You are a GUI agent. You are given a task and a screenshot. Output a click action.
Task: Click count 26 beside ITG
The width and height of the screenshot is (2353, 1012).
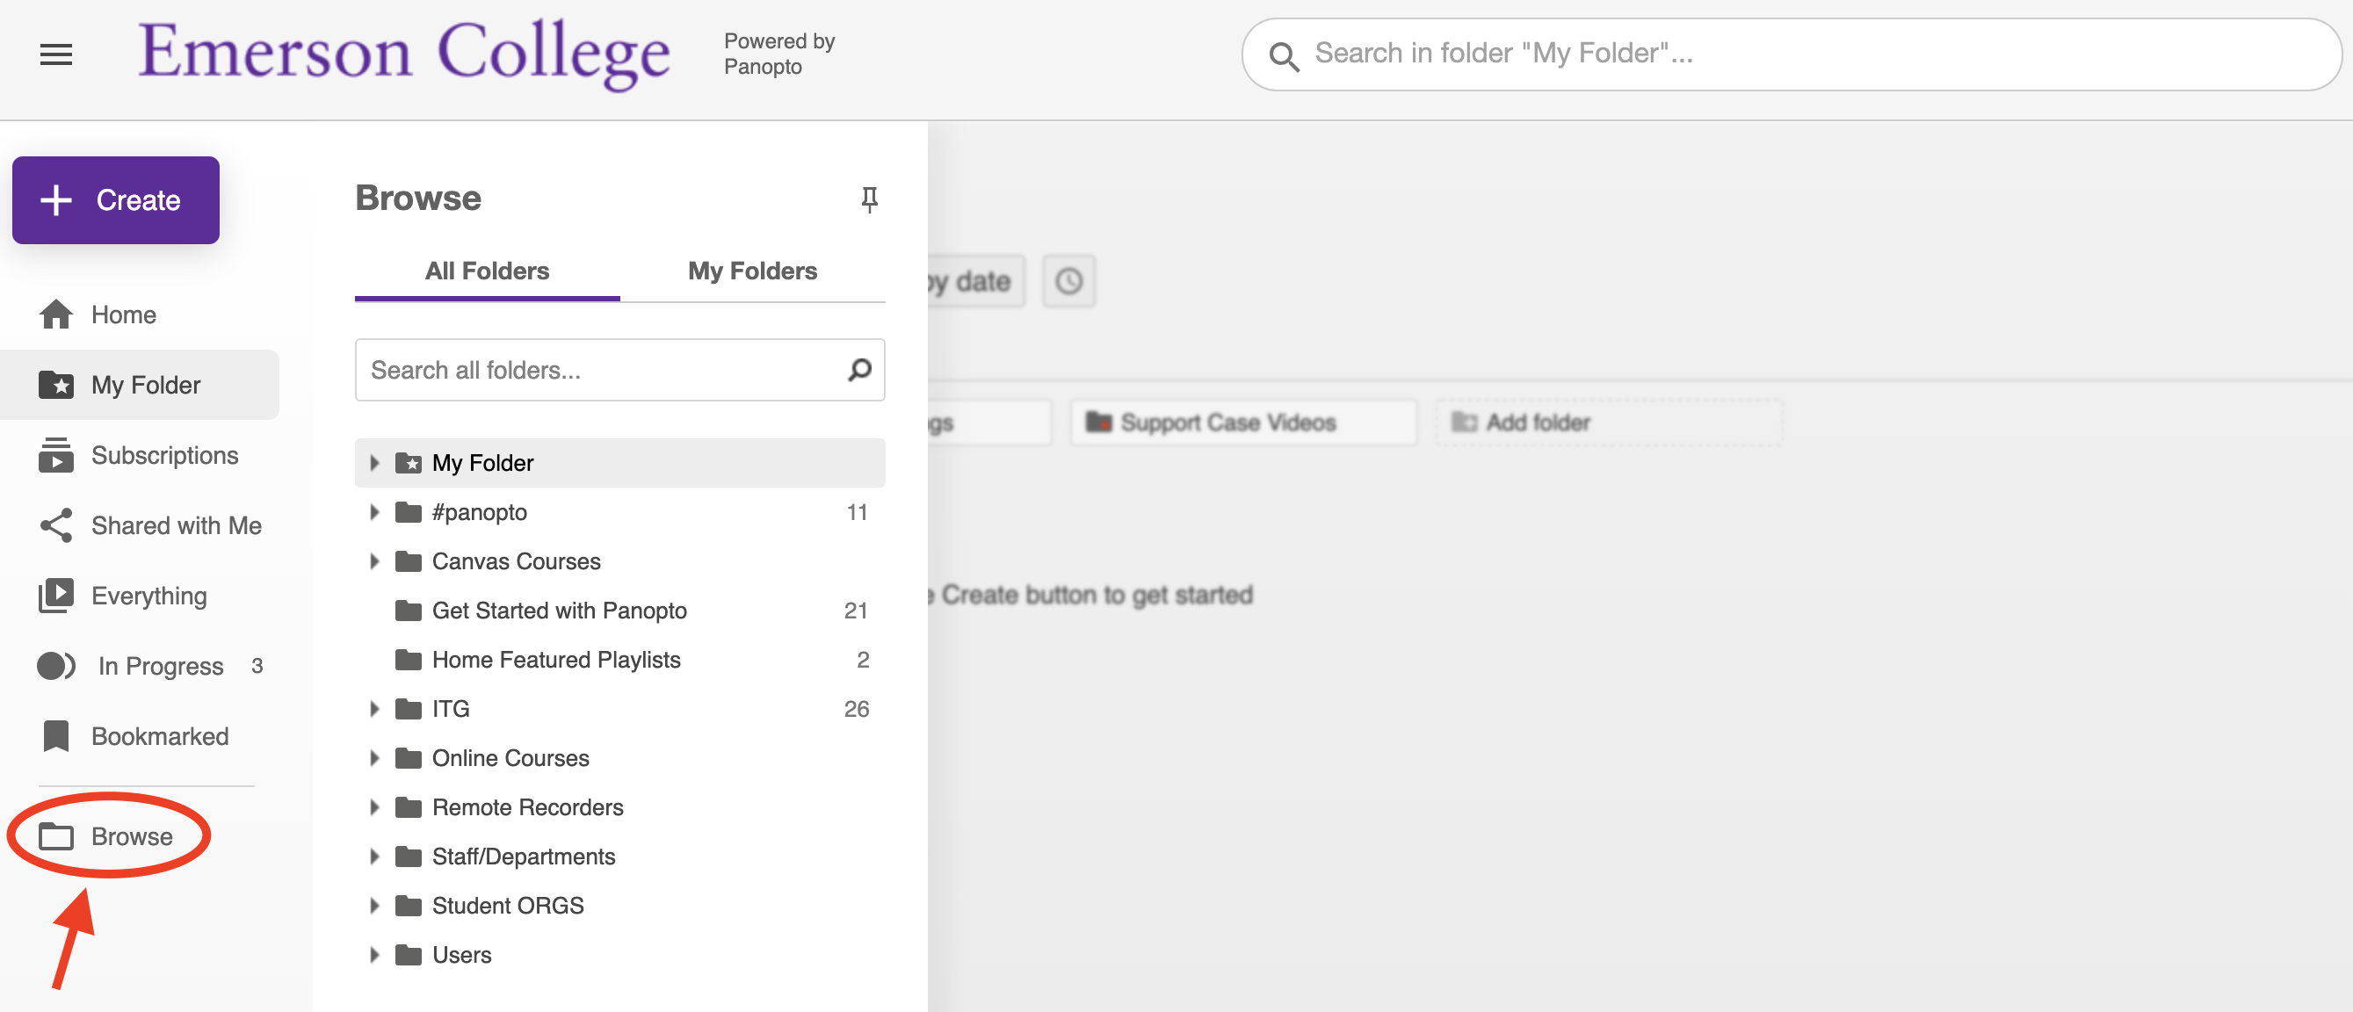click(x=856, y=710)
